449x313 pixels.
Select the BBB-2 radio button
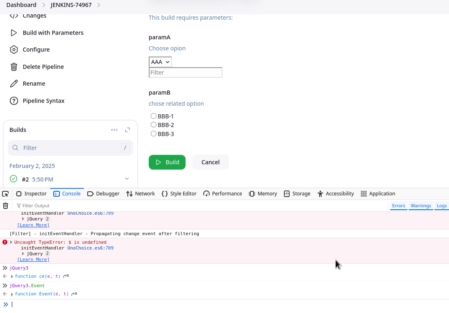click(154, 125)
